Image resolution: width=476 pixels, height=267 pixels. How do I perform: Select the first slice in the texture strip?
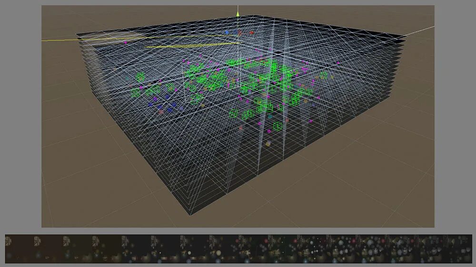click(x=20, y=248)
